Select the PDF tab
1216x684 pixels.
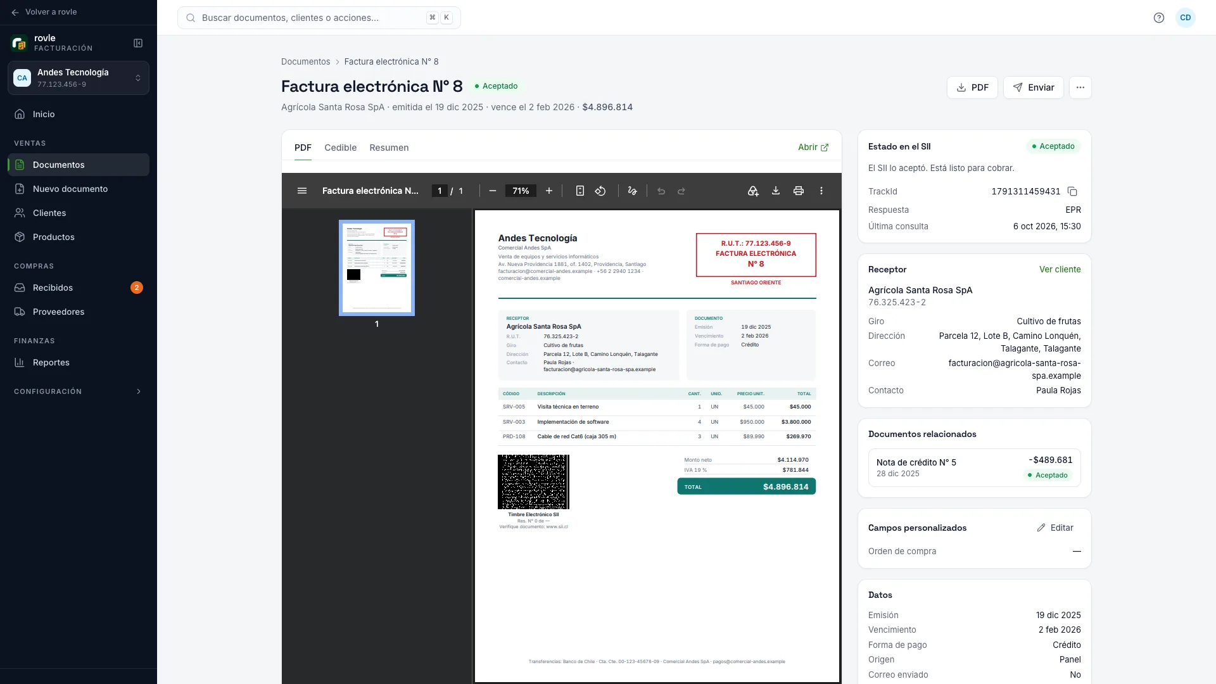click(303, 148)
